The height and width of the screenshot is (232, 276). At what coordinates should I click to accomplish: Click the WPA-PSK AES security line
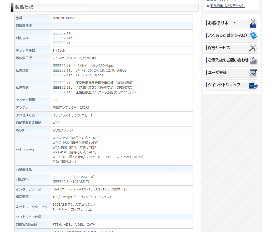[75, 153]
